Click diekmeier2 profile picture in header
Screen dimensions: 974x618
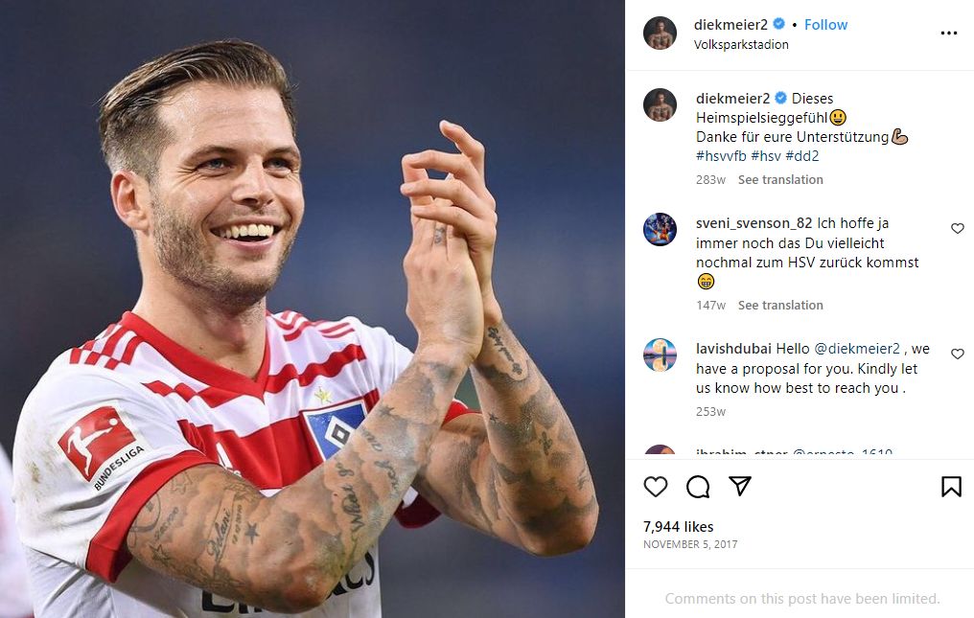pos(660,33)
